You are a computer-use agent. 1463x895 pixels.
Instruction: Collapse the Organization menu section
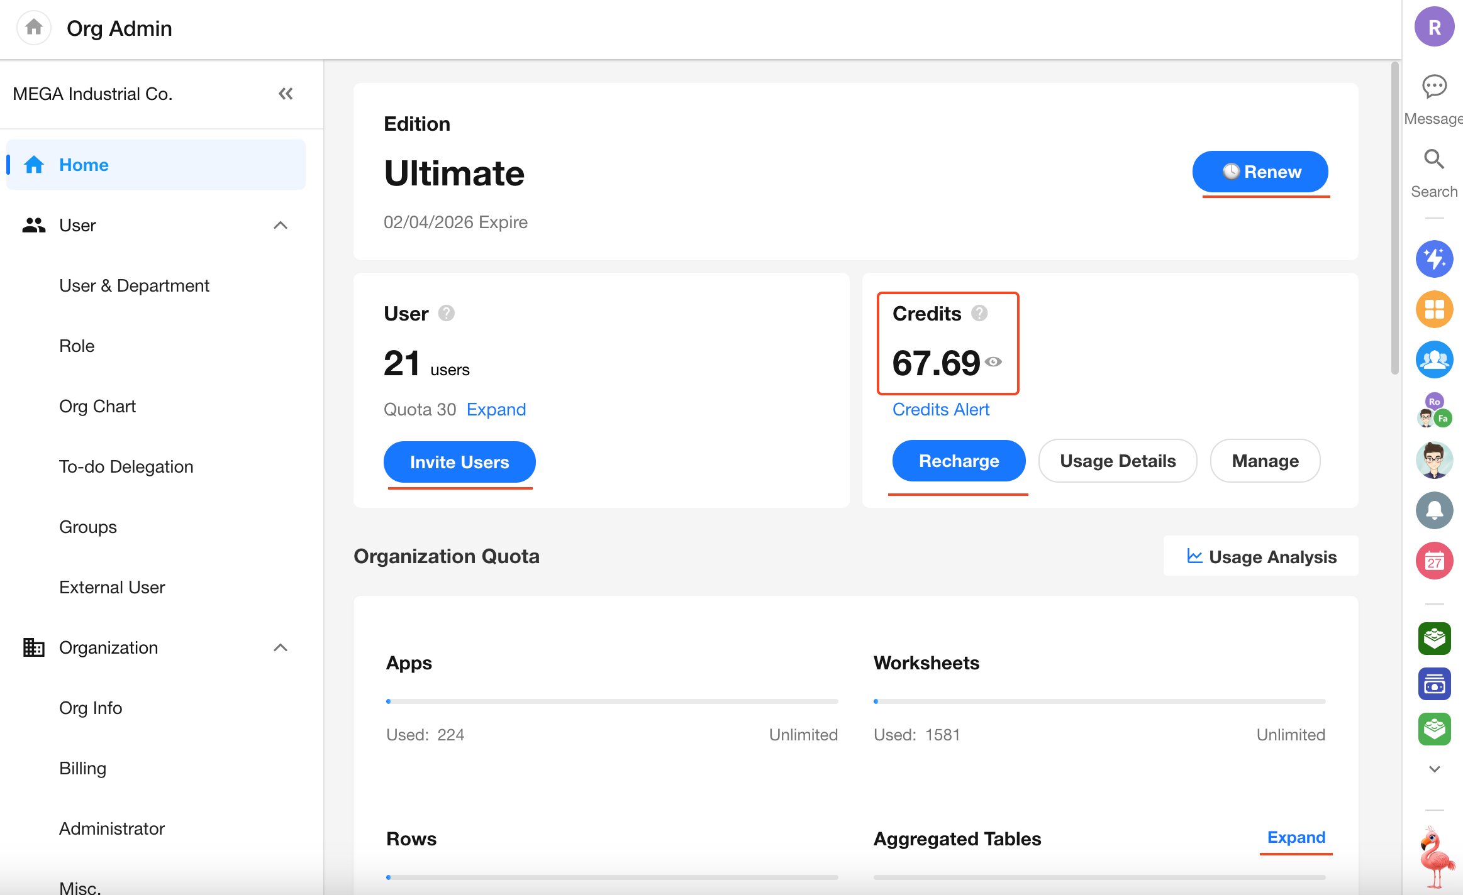pyautogui.click(x=281, y=647)
